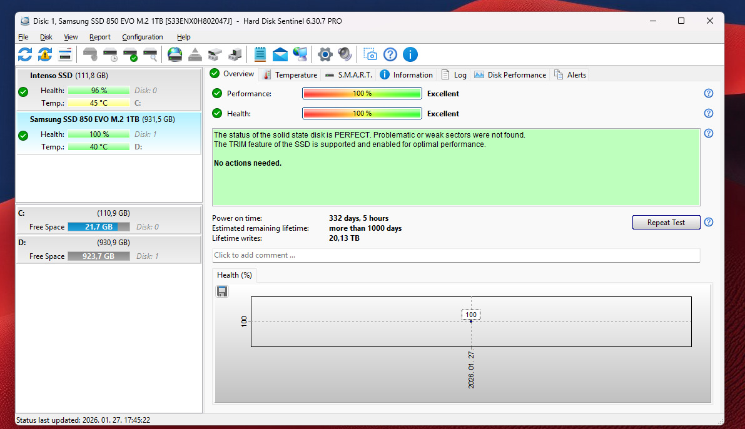
Task: Click the Intenso SSD 45 °C temperature bar
Action: (99, 103)
